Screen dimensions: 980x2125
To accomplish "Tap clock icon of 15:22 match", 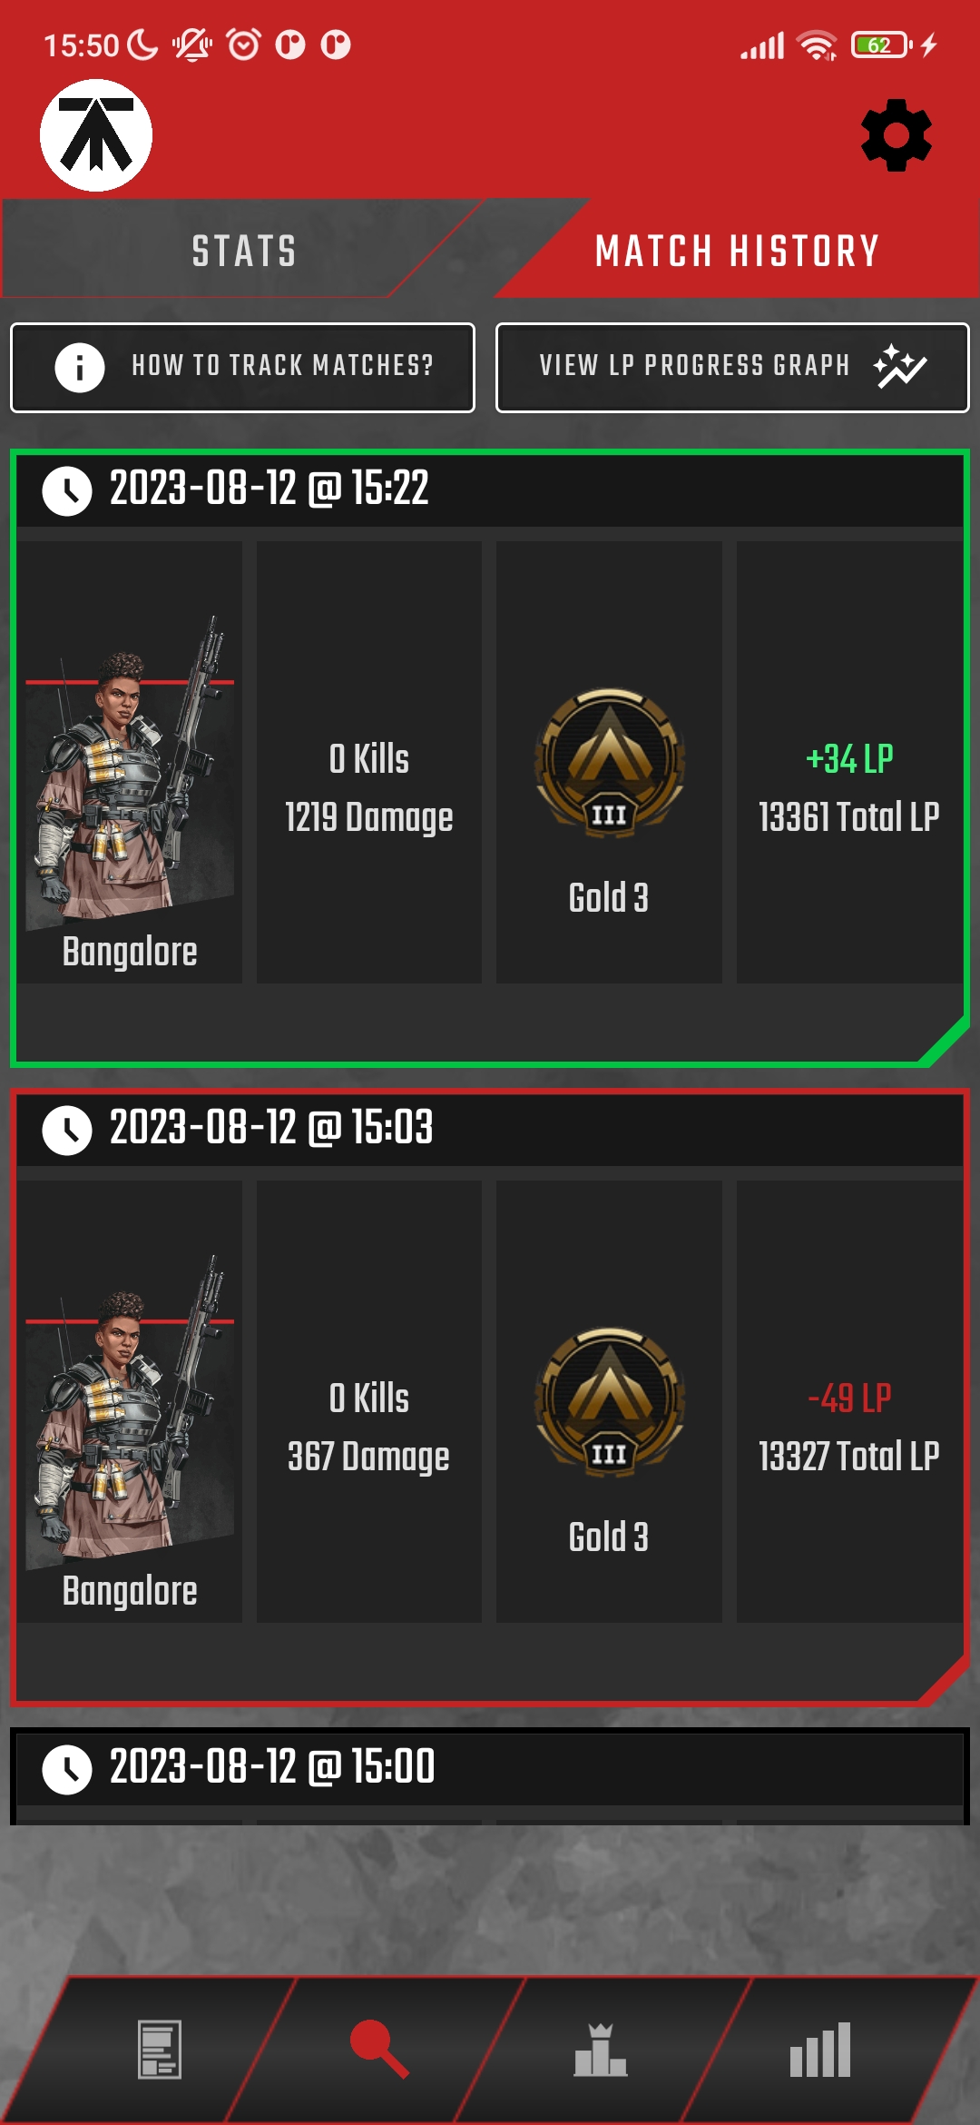I will [67, 491].
